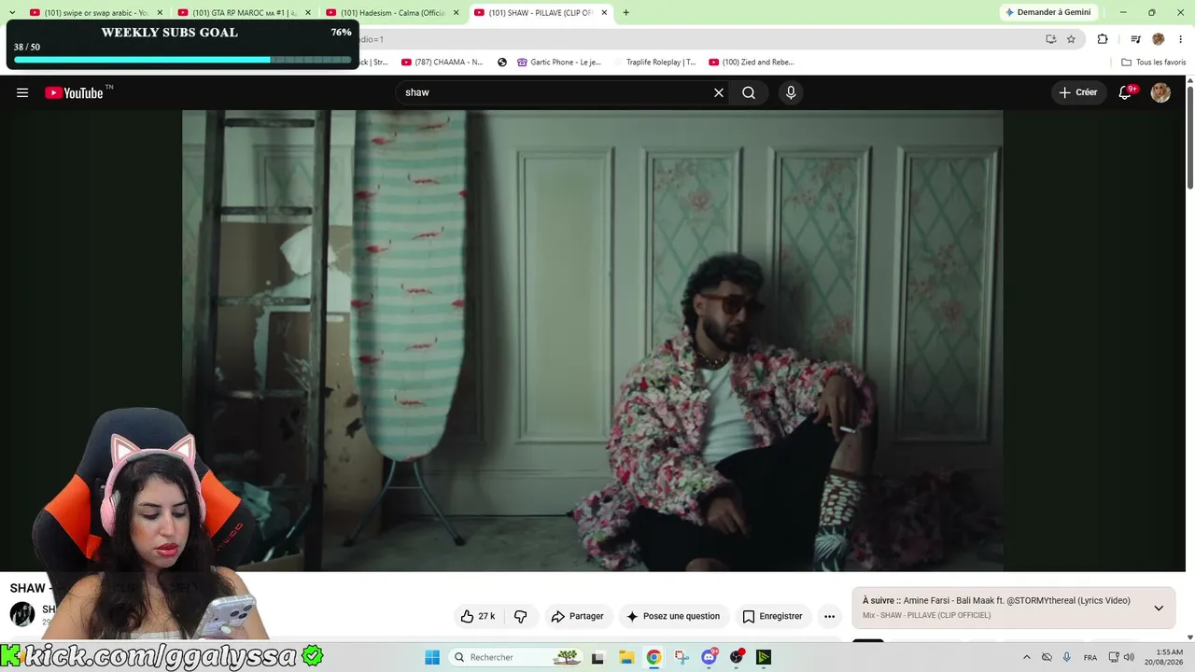This screenshot has width=1195, height=672.
Task: Open a new browser tab
Action: click(x=626, y=12)
